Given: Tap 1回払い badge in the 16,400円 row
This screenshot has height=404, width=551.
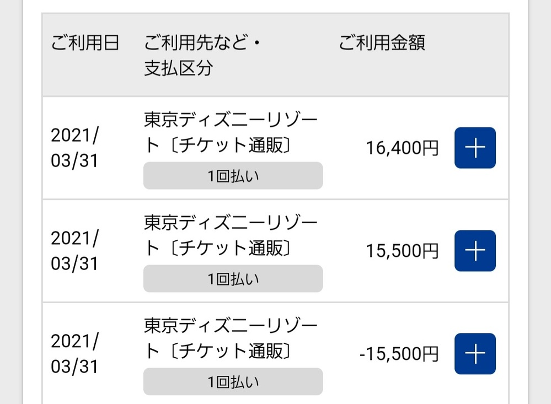Looking at the screenshot, I should pos(233,176).
